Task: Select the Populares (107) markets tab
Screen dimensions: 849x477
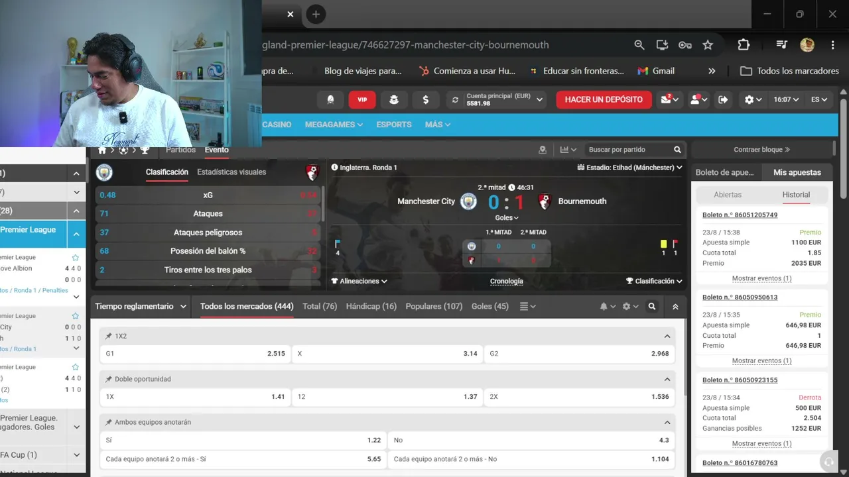Action: (x=434, y=307)
